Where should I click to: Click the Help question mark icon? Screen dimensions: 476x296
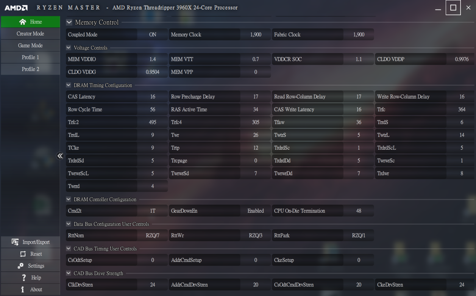pyautogui.click(x=23, y=277)
